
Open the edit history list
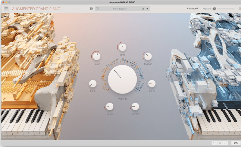click(x=220, y=143)
